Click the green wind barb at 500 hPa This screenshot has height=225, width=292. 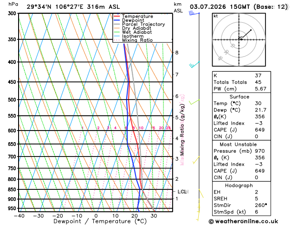(194, 102)
